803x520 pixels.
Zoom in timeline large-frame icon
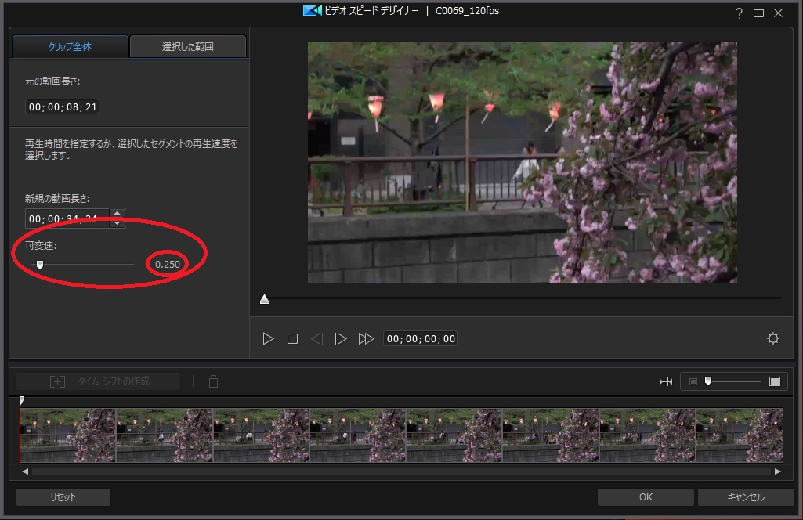775,381
